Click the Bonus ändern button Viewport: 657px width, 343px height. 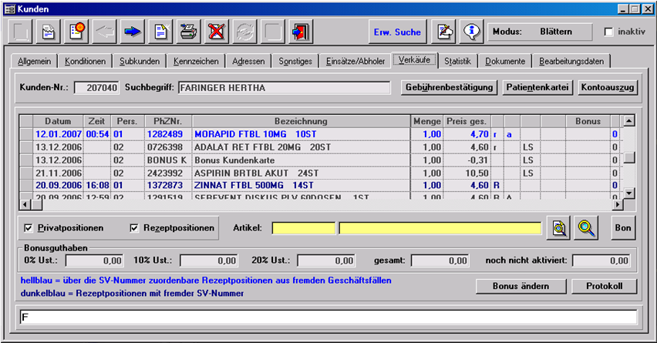(x=520, y=286)
